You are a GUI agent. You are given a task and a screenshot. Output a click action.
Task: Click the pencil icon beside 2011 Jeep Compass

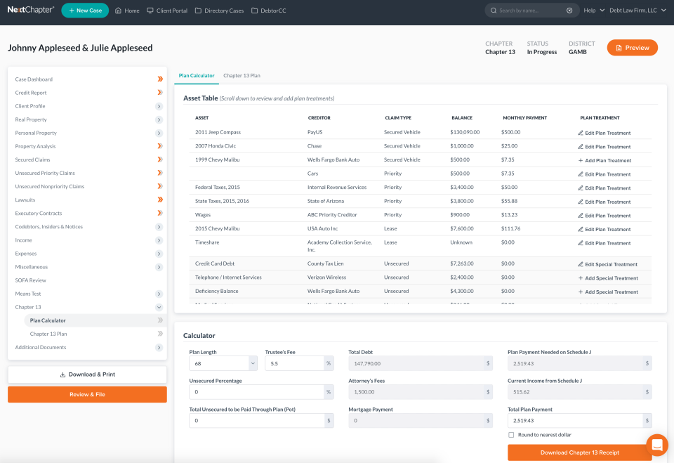click(580, 132)
